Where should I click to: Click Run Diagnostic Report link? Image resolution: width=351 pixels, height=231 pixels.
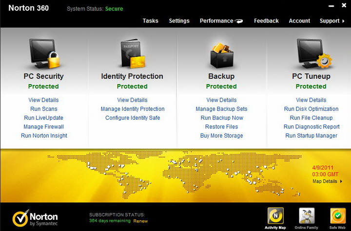312,126
